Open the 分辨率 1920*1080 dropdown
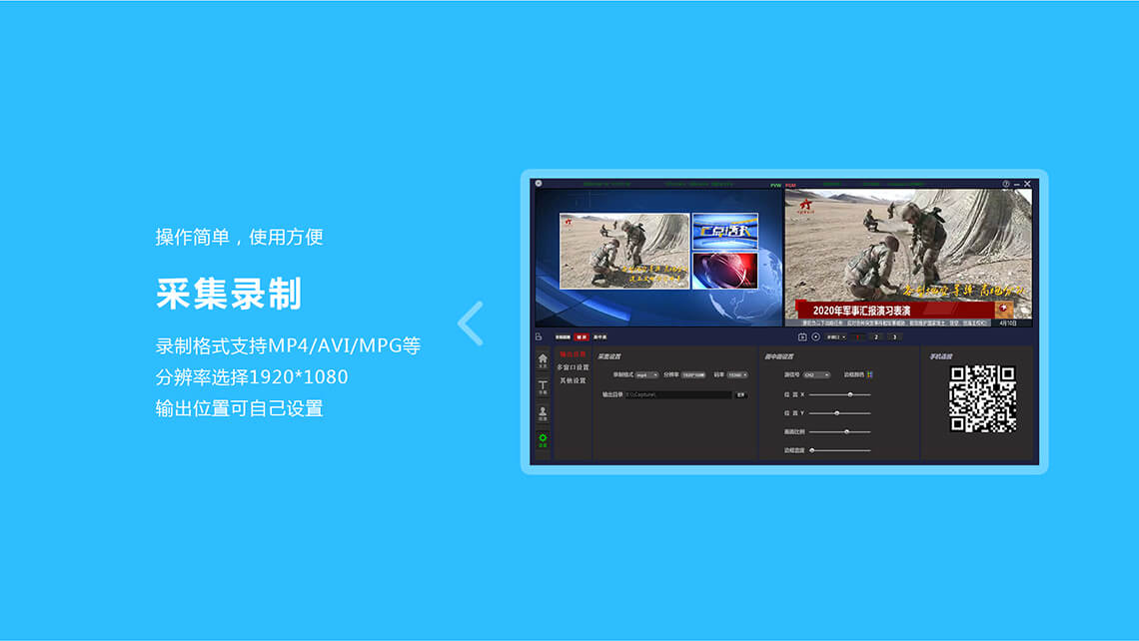This screenshot has width=1139, height=641. point(693,375)
